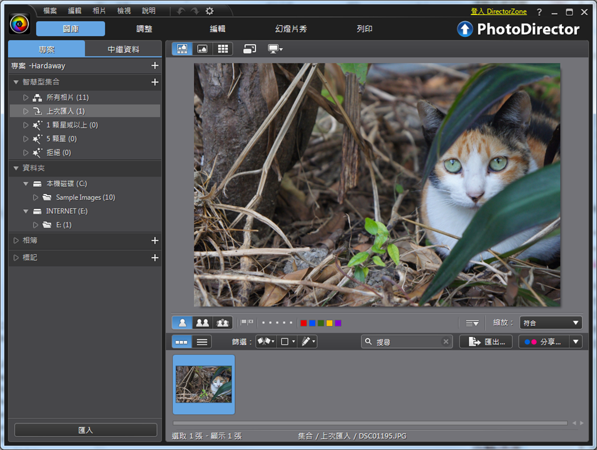Select the 專案 panel tab
The width and height of the screenshot is (597, 450).
click(46, 49)
